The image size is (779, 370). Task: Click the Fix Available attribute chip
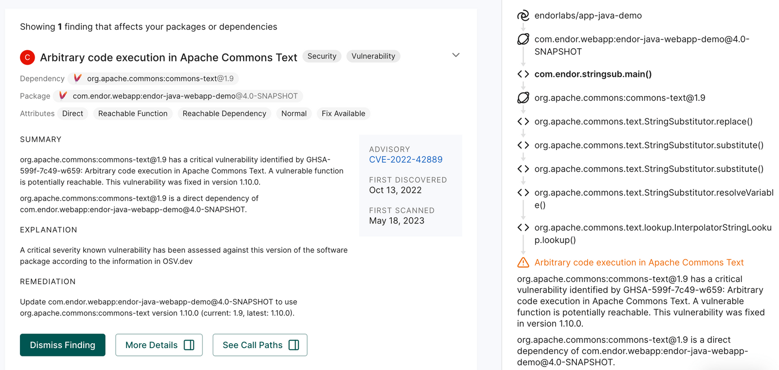click(343, 113)
